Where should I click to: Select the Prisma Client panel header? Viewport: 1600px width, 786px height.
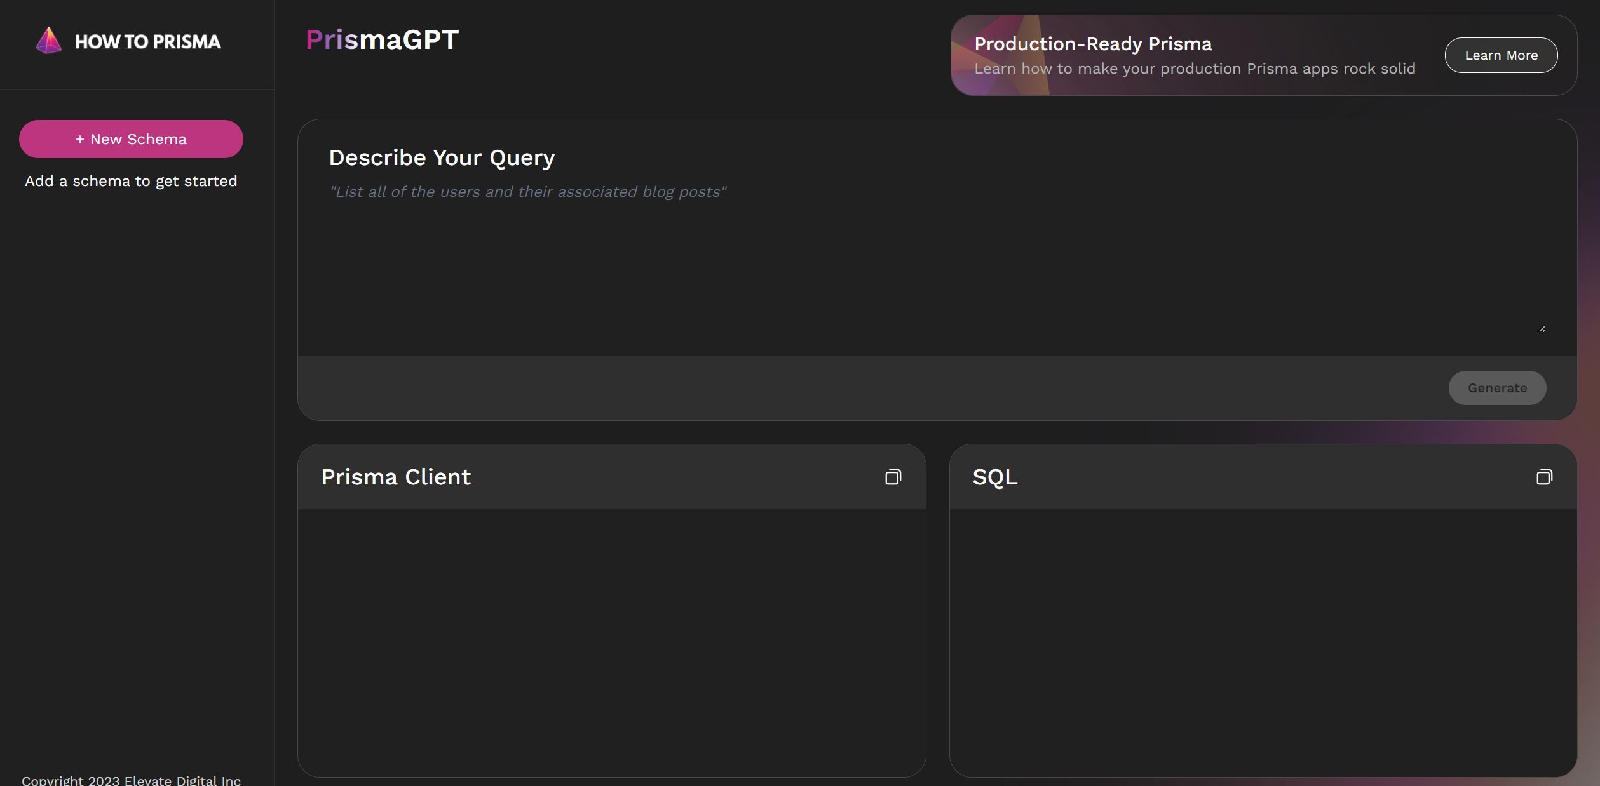396,477
